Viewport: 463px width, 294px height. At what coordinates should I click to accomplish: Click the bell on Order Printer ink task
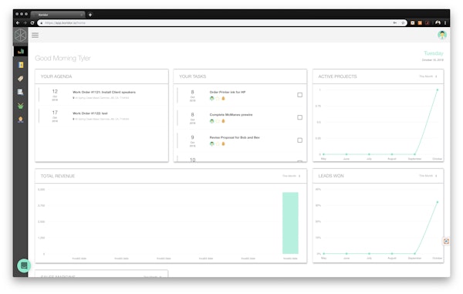click(x=223, y=98)
